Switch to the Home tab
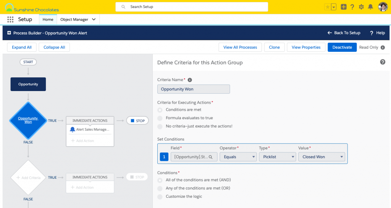 (x=48, y=19)
